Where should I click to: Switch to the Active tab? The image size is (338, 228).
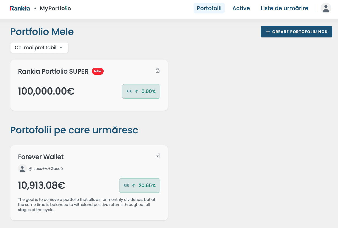pos(241,8)
